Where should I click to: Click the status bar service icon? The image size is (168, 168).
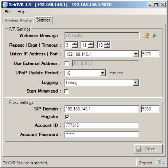(159, 162)
